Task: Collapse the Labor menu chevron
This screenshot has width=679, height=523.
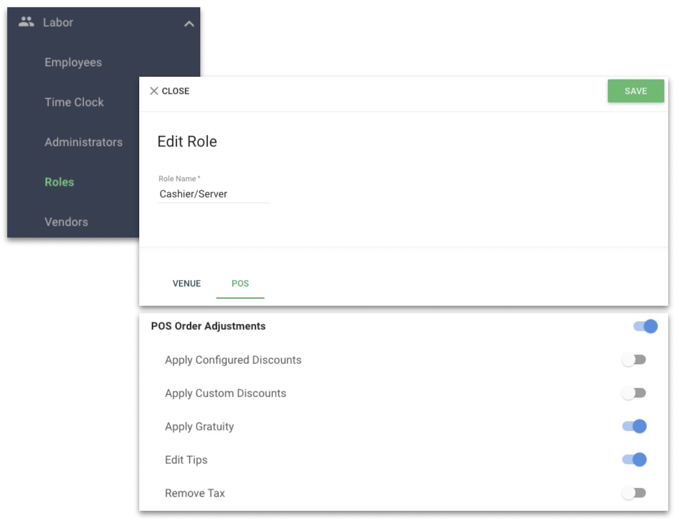Action: tap(189, 23)
